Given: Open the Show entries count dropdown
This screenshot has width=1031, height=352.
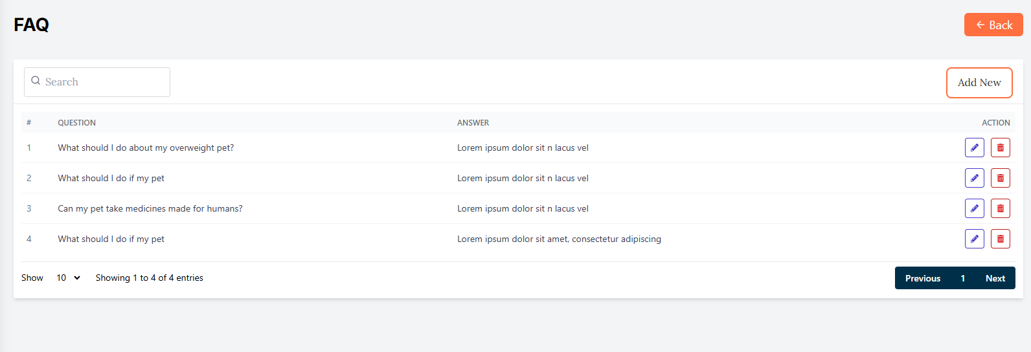Looking at the screenshot, I should click(68, 278).
